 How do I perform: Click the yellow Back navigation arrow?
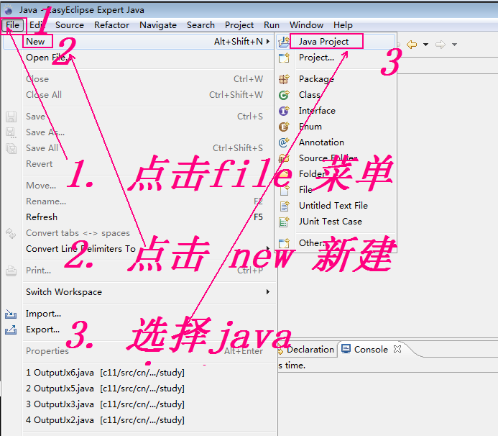coord(412,45)
